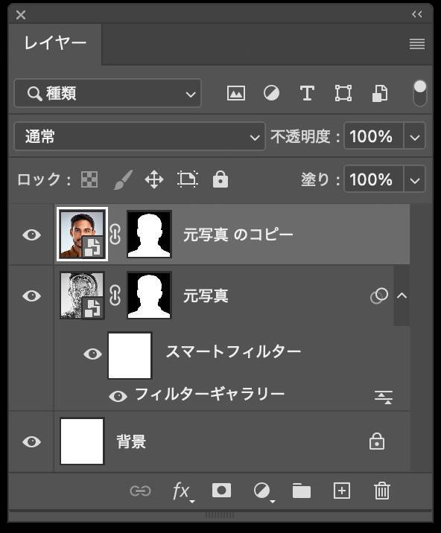The image size is (441, 533).
Task: Click the 不透明度 label
Action: [x=305, y=137]
